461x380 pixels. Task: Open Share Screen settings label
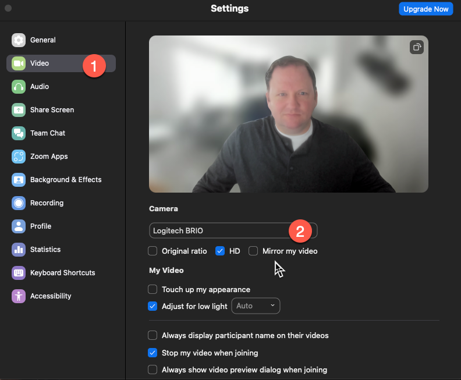[x=52, y=110]
